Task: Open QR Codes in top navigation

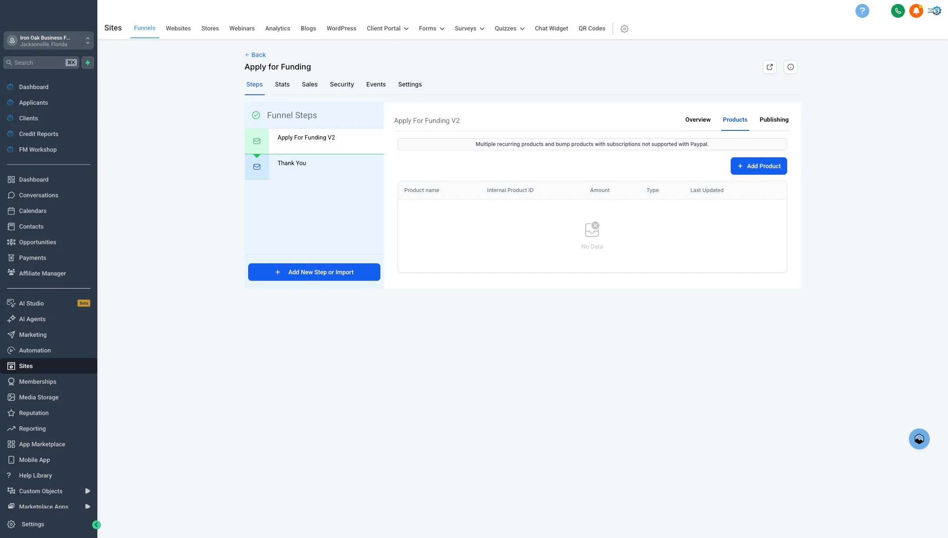Action: click(x=592, y=29)
